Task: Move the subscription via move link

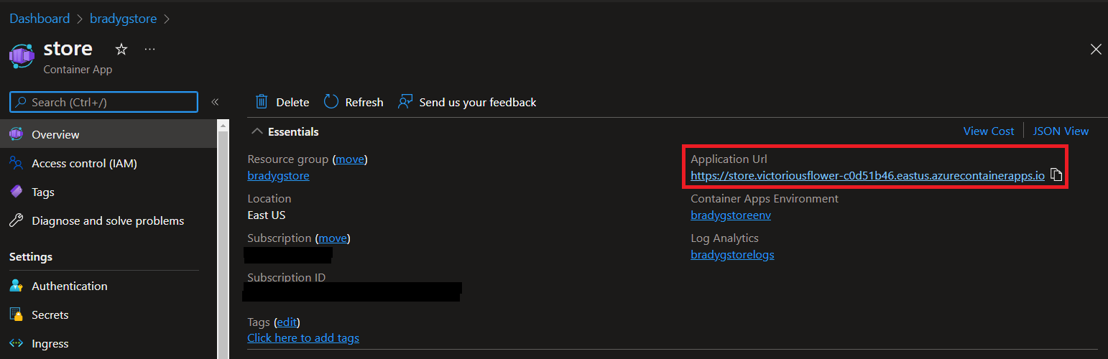Action: pyautogui.click(x=333, y=238)
